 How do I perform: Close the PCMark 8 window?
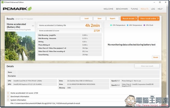tap(166, 2)
